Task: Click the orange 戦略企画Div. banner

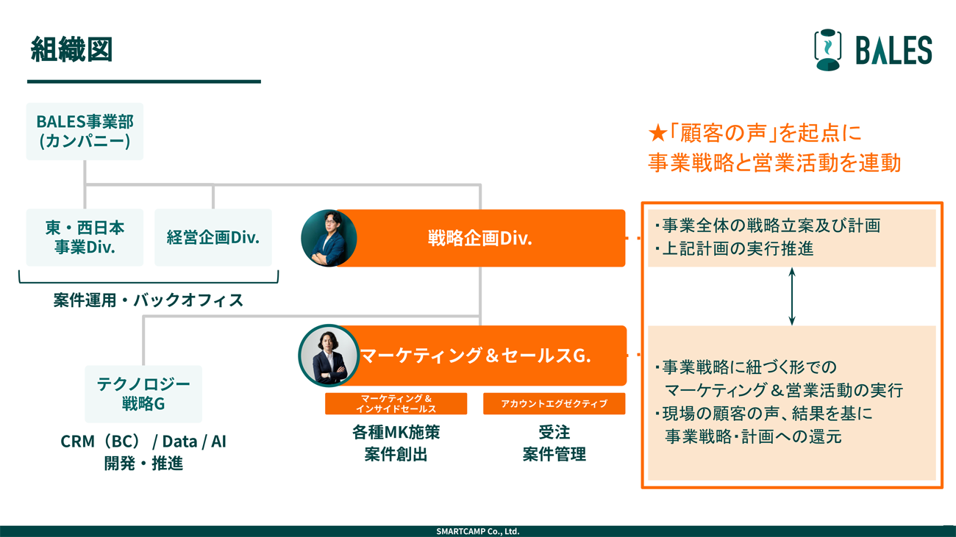Action: coord(485,238)
